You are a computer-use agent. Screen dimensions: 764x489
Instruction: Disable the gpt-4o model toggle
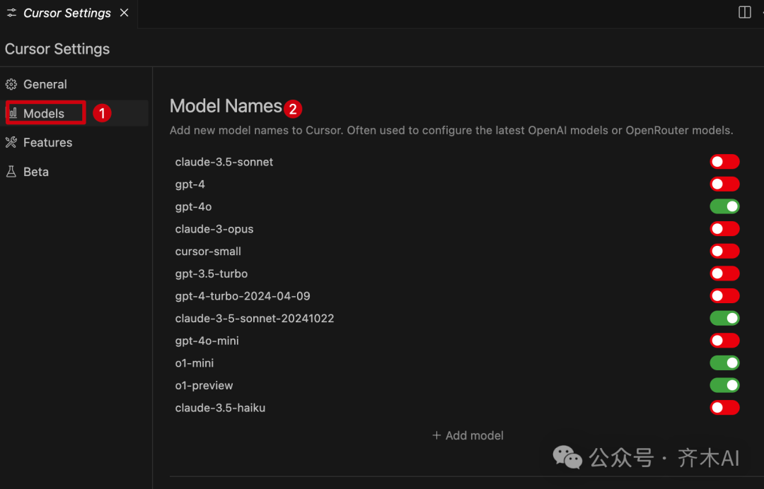(x=724, y=206)
